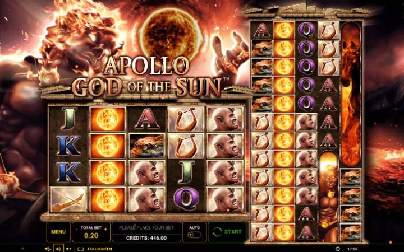Click the top sun symbol on second reel
Screen dimensions: 404x252
[107, 119]
